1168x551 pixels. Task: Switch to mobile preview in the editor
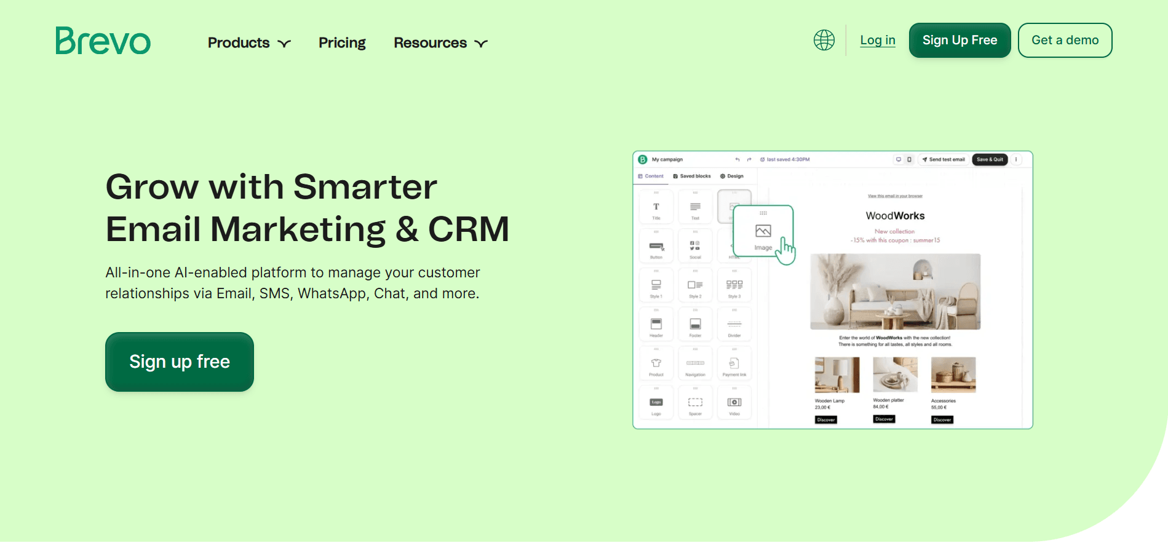tap(909, 159)
